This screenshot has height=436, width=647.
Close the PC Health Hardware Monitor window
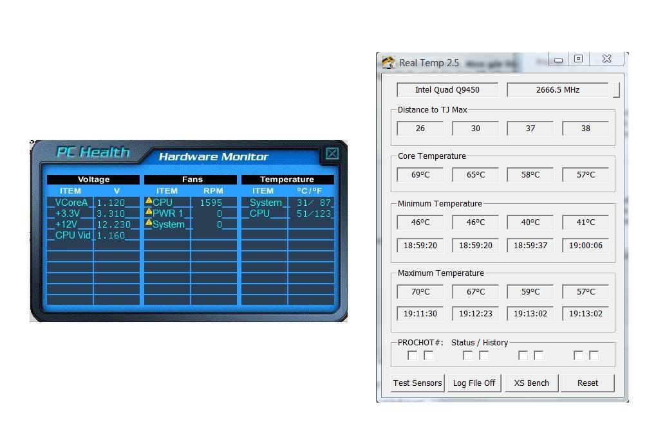pyautogui.click(x=332, y=153)
